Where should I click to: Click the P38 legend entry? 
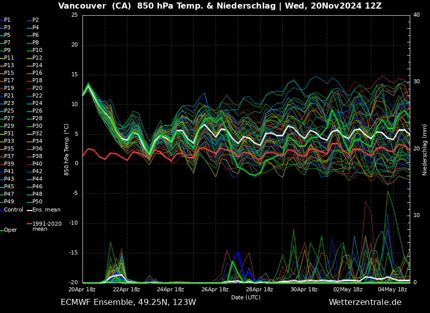(37, 156)
